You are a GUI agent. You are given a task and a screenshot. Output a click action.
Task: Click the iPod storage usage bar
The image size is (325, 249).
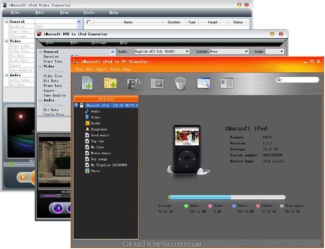227,197
